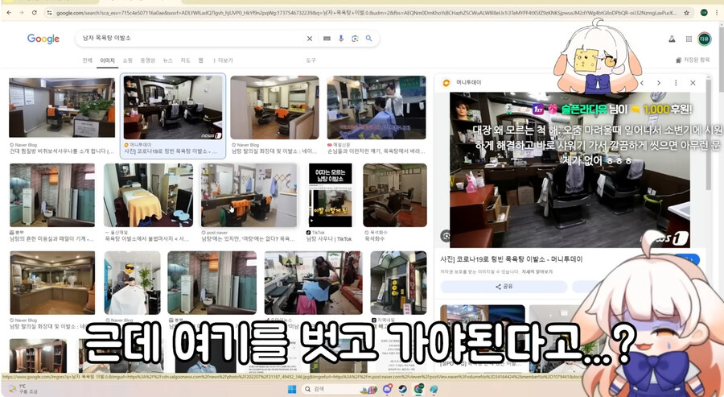Submit search with magnifier icon

click(369, 39)
